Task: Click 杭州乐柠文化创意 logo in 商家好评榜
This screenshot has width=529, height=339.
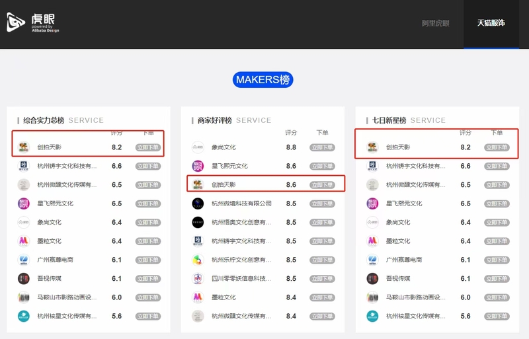Action: pyautogui.click(x=198, y=260)
